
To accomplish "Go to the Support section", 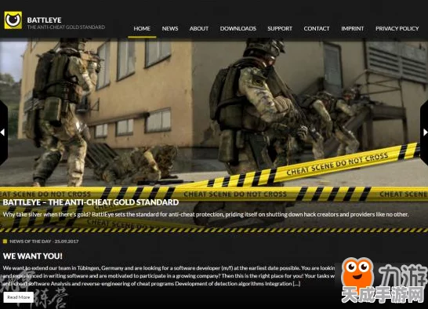I will [280, 28].
